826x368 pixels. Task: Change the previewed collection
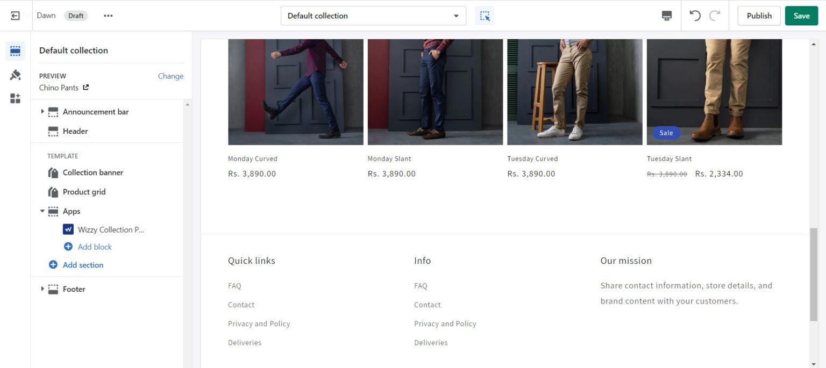pos(170,76)
